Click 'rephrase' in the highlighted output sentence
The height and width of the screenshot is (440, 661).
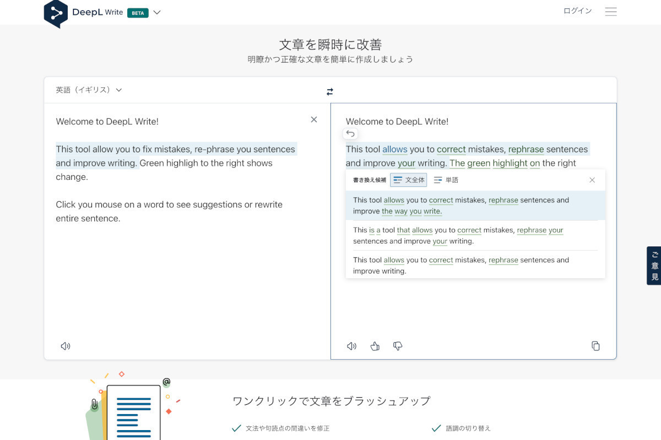(x=526, y=149)
